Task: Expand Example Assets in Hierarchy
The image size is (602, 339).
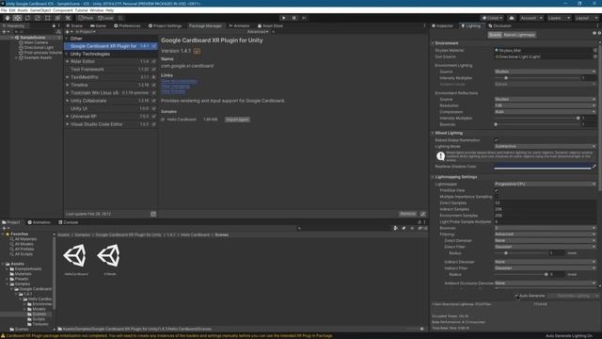Action: pos(17,57)
